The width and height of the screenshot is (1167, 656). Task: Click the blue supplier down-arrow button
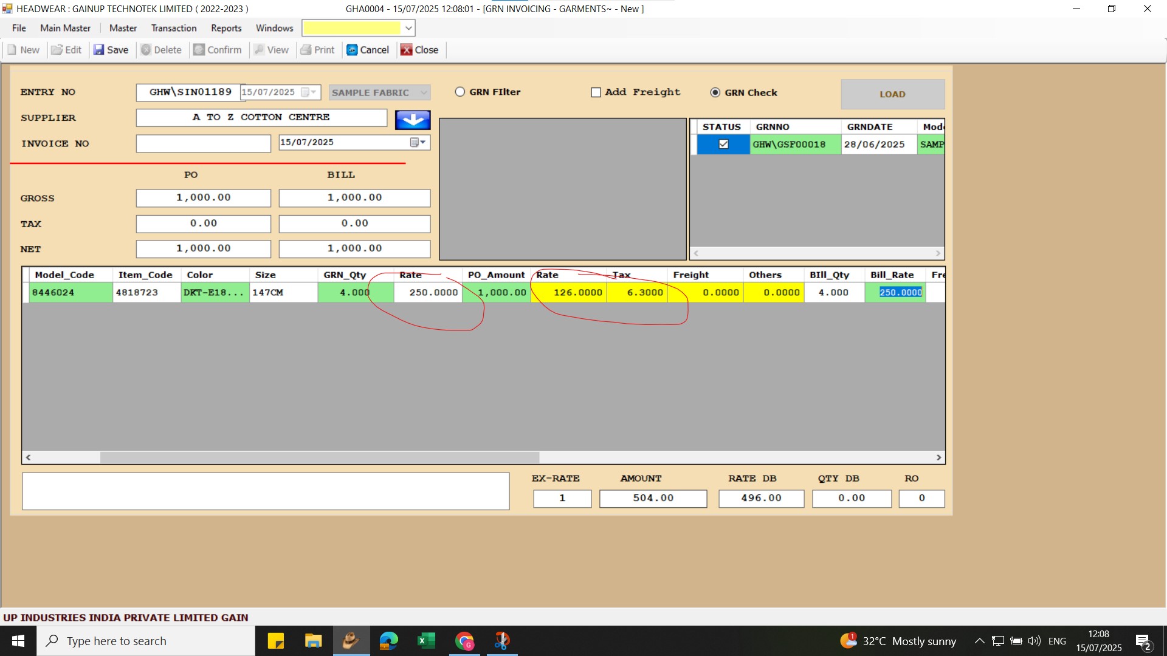point(413,120)
